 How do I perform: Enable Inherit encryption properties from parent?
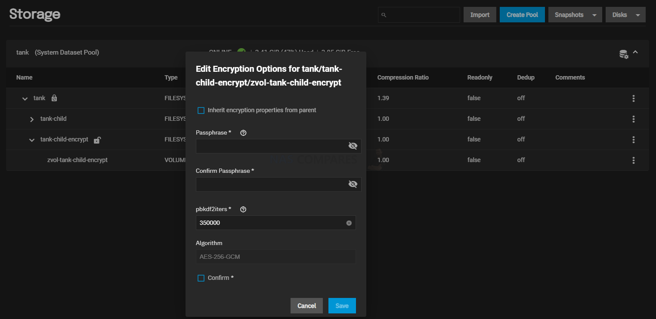(x=201, y=110)
